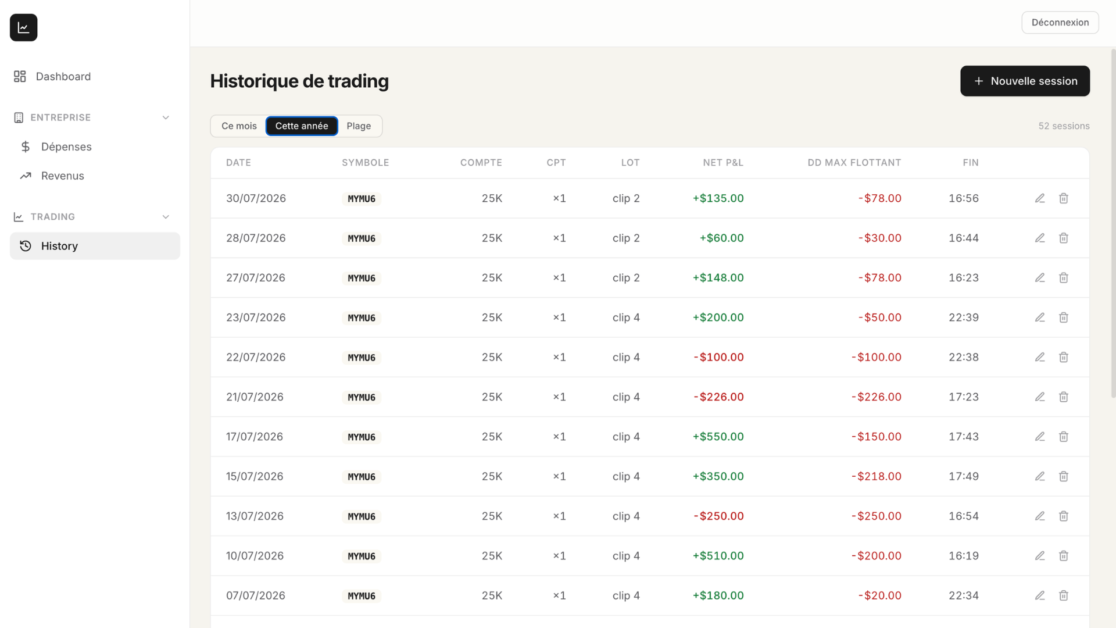Log out with the Déconnexion button
This screenshot has height=628, width=1116.
point(1060,23)
